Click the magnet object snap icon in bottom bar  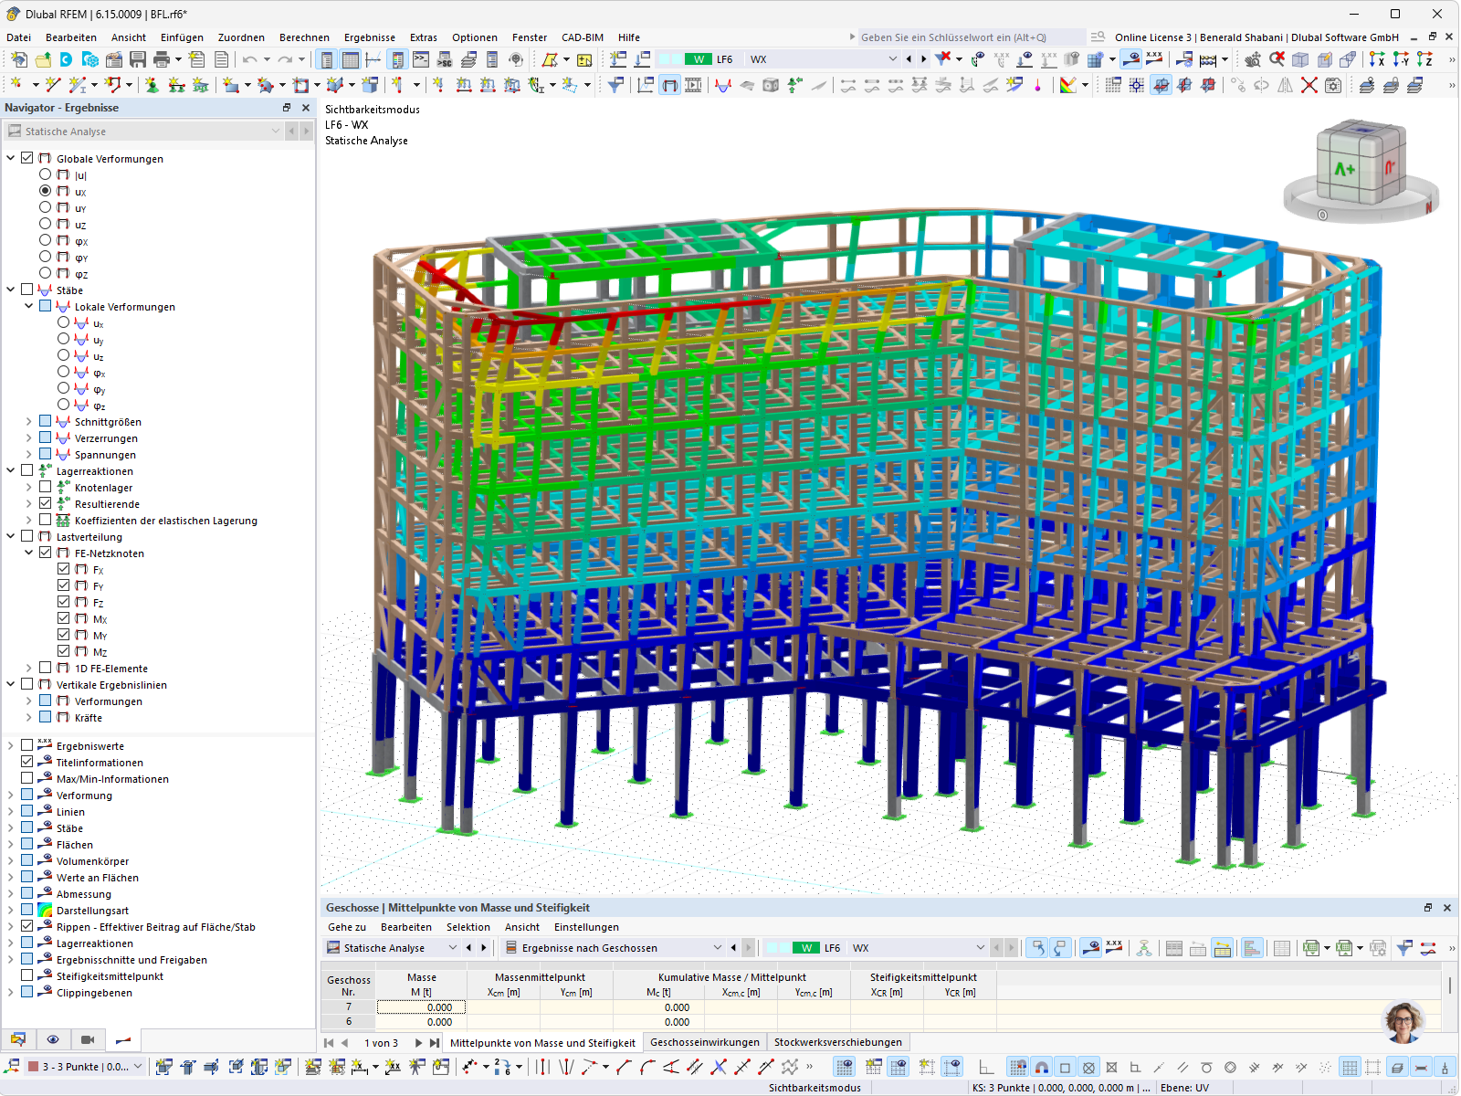pyautogui.click(x=1041, y=1067)
